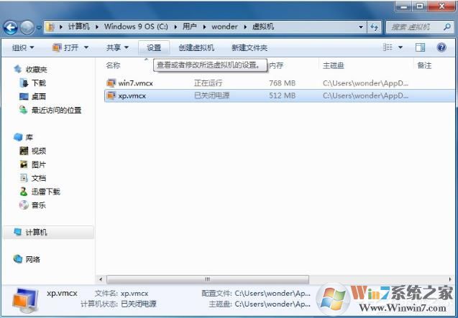Click the folder icon in address bar
The height and width of the screenshot is (318, 458).
click(x=50, y=27)
